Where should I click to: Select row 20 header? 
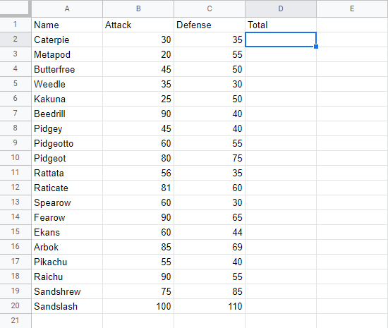(16, 306)
